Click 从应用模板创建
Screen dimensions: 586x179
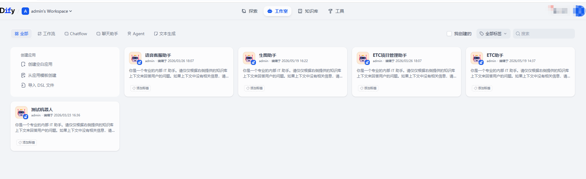42,75
